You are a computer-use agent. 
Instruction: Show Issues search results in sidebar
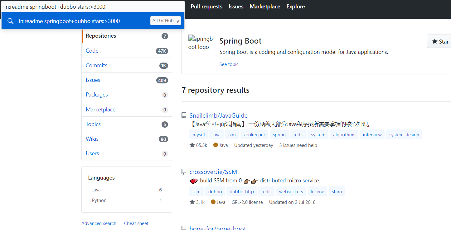coord(127,80)
